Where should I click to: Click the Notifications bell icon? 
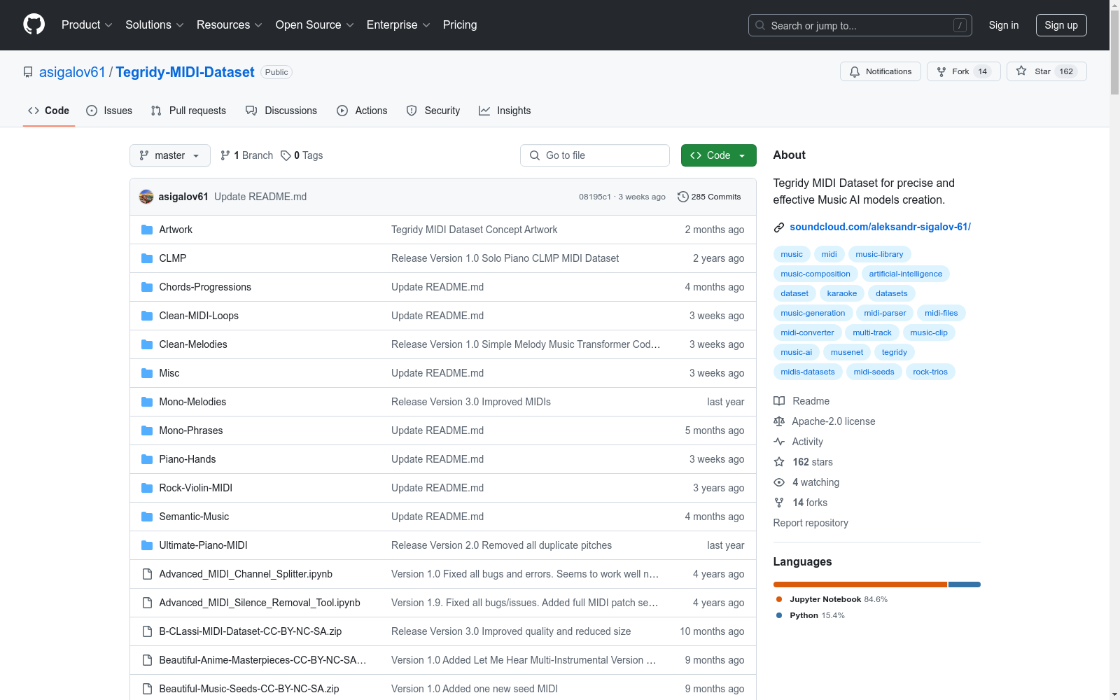click(855, 71)
